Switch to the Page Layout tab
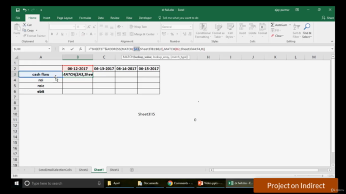346x194 pixels. (x=65, y=18)
